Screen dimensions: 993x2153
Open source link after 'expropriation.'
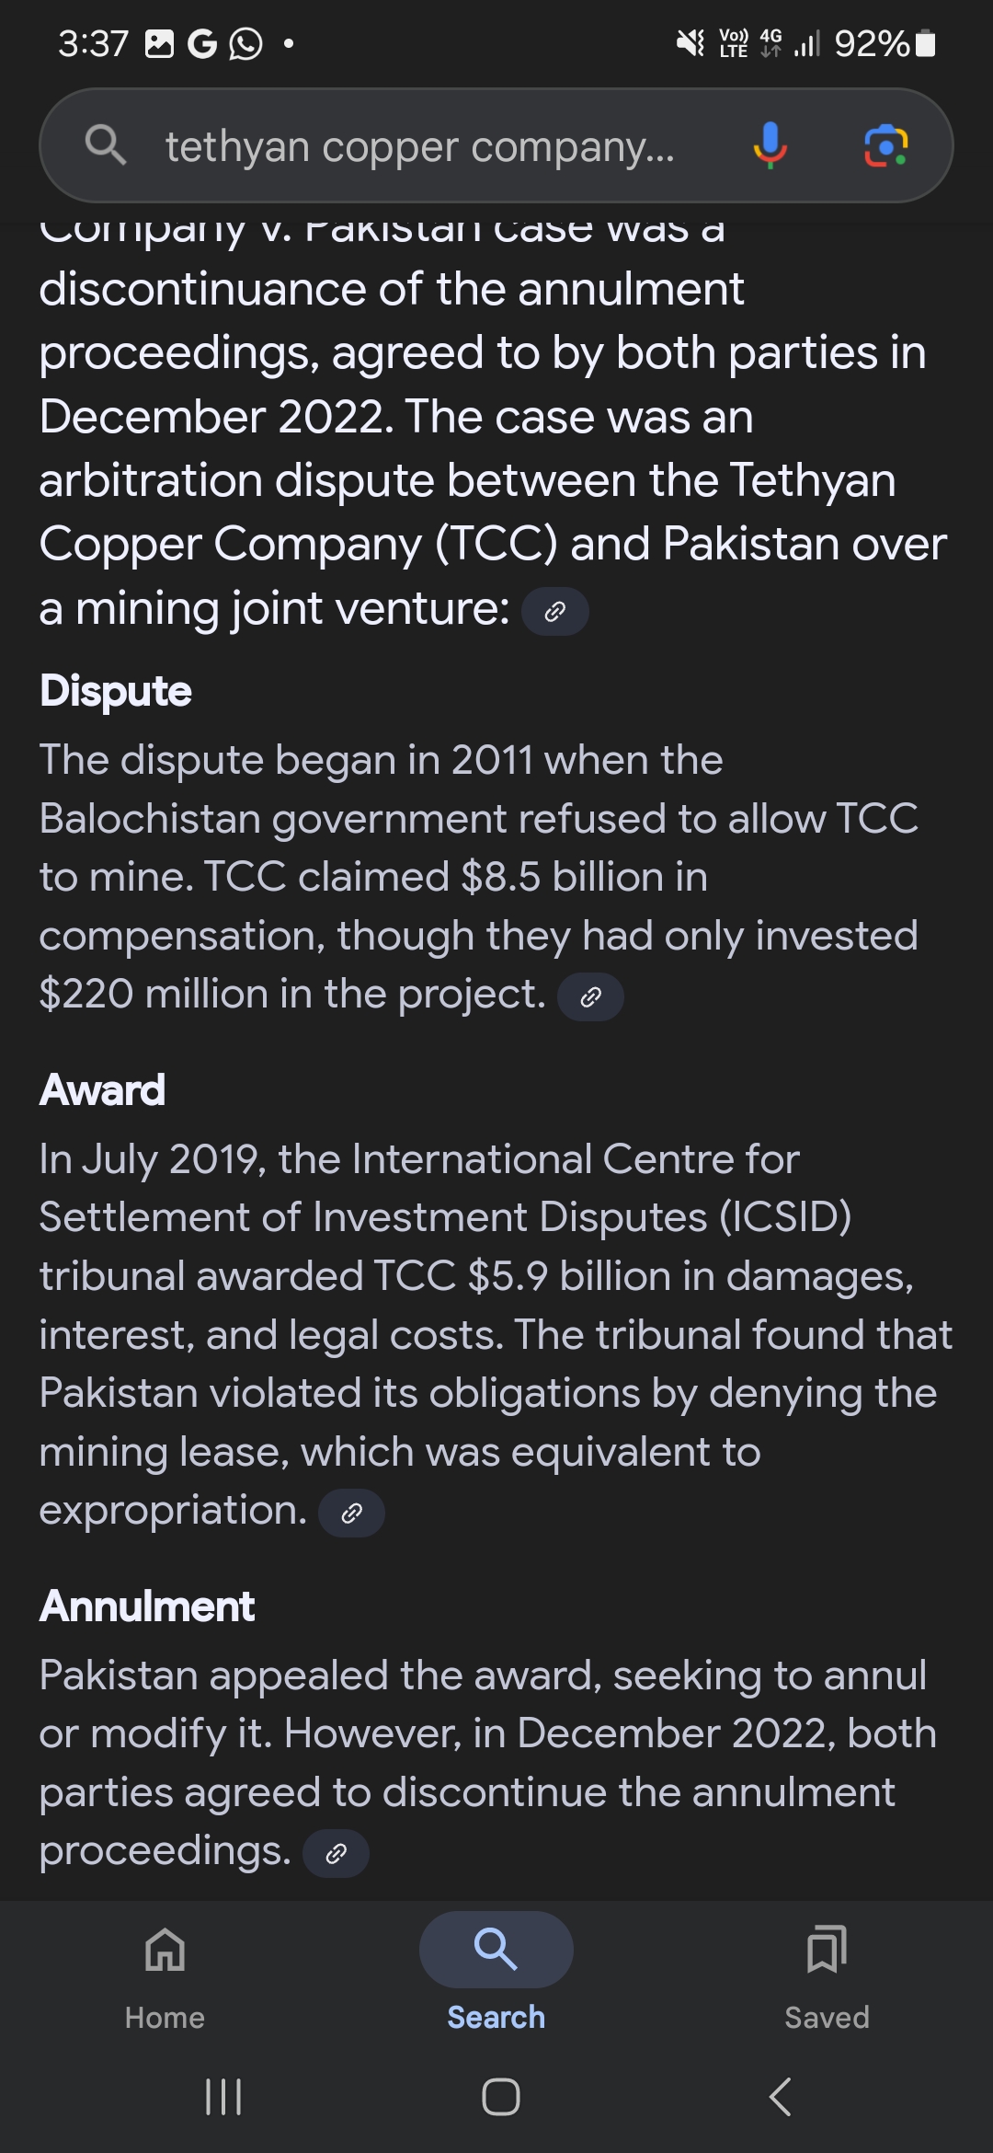pyautogui.click(x=351, y=1513)
